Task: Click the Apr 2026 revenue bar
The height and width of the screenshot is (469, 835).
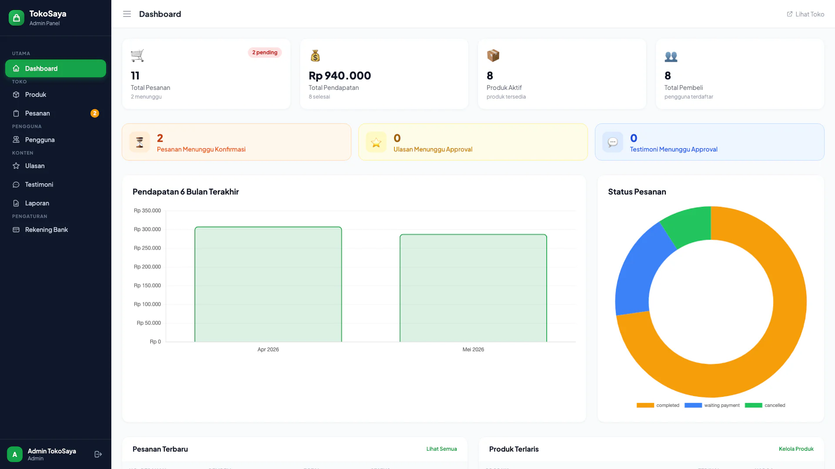Action: [268, 284]
